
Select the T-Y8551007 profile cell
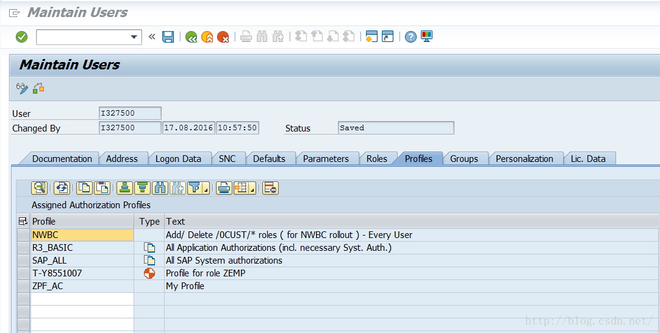coord(82,273)
